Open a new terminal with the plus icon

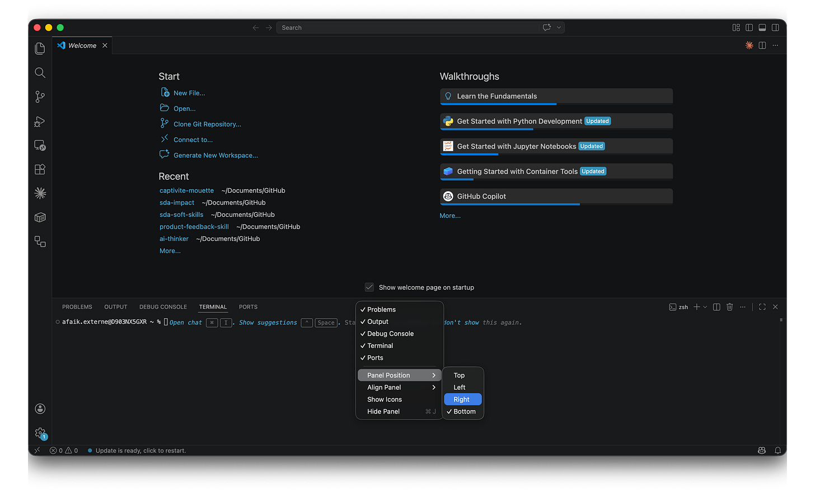pos(696,306)
